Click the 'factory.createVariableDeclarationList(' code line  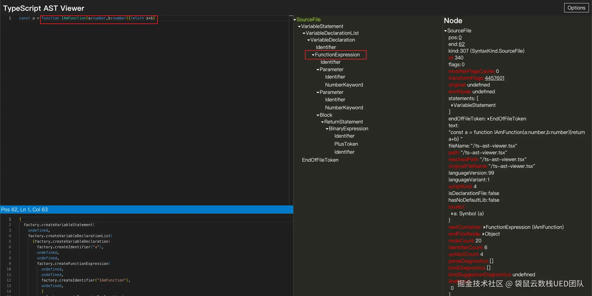(70, 236)
